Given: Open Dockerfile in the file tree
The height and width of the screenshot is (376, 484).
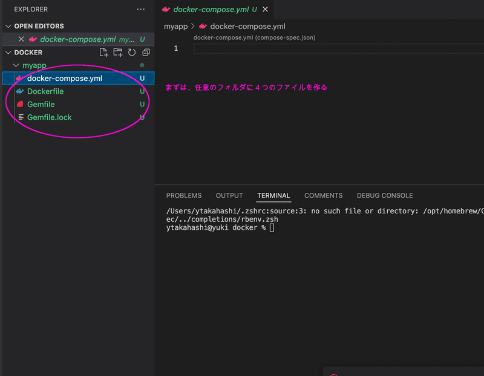Looking at the screenshot, I should click(79, 91).
